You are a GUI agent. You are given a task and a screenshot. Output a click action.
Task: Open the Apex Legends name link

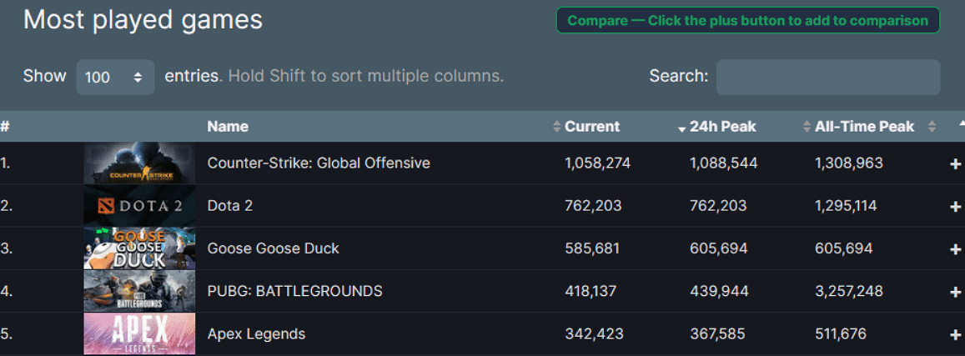point(256,334)
